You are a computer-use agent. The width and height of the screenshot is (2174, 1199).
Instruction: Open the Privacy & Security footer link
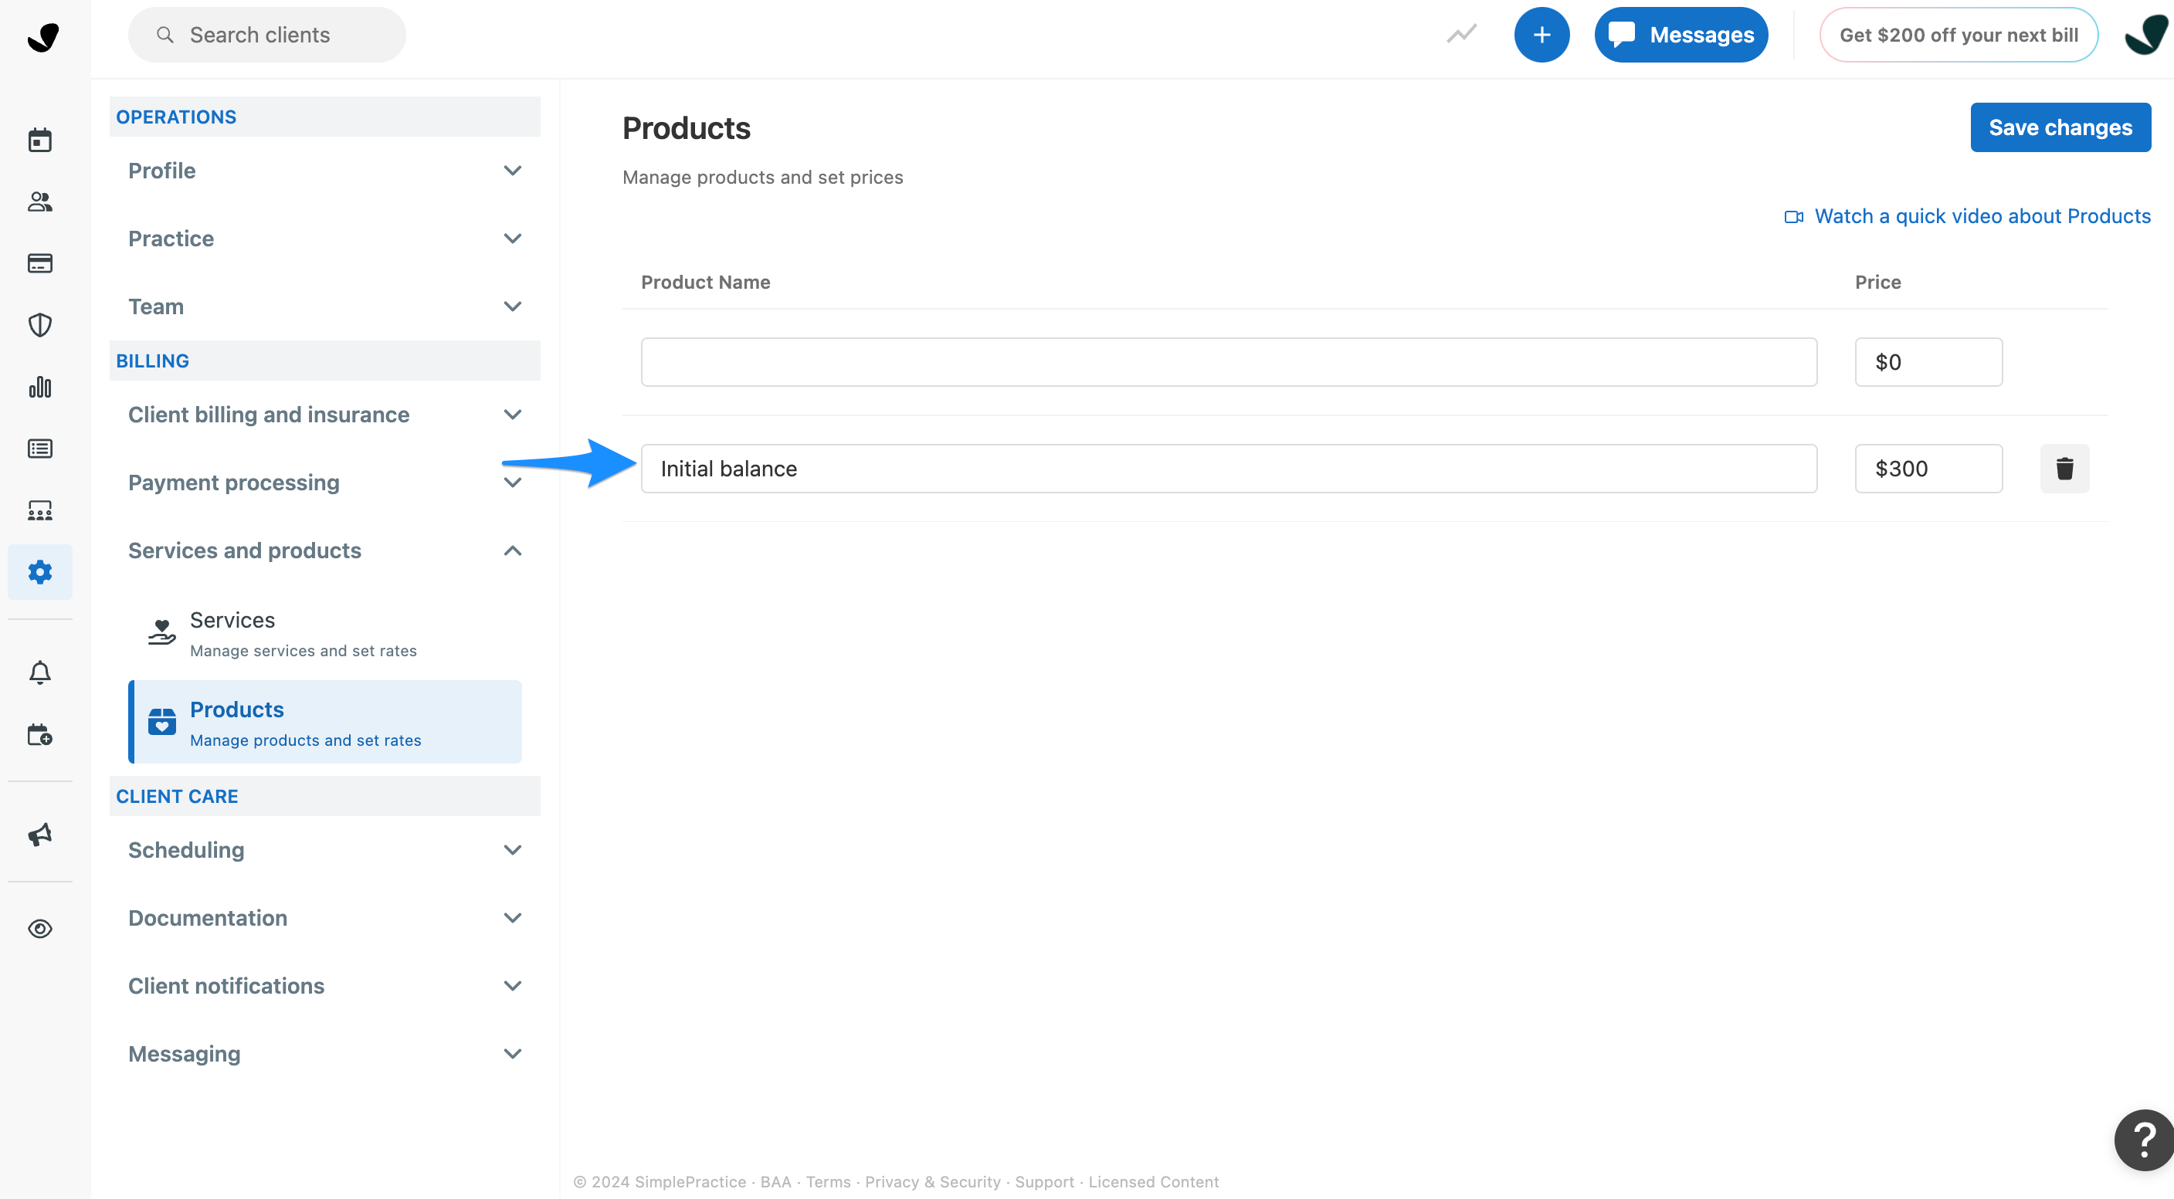pyautogui.click(x=933, y=1181)
